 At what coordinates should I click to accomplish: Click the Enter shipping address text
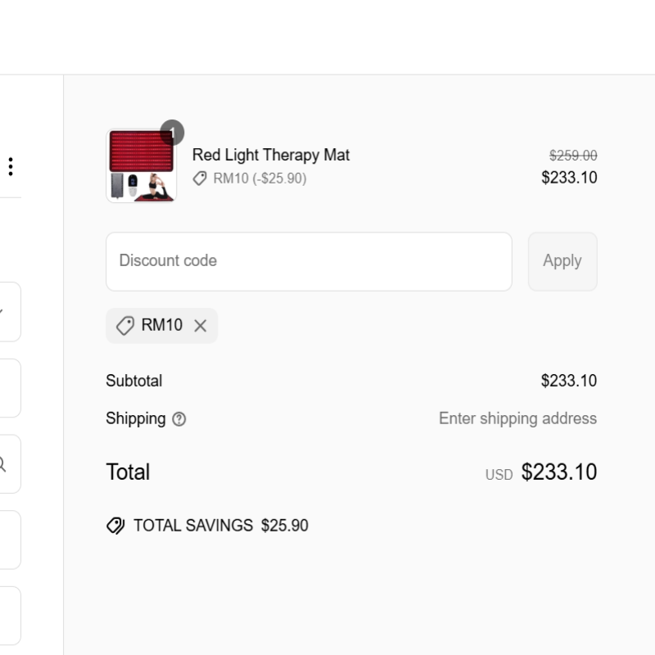click(517, 418)
